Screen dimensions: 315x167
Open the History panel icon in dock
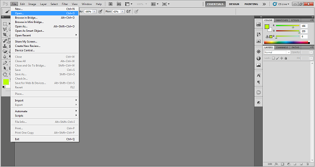259,34
